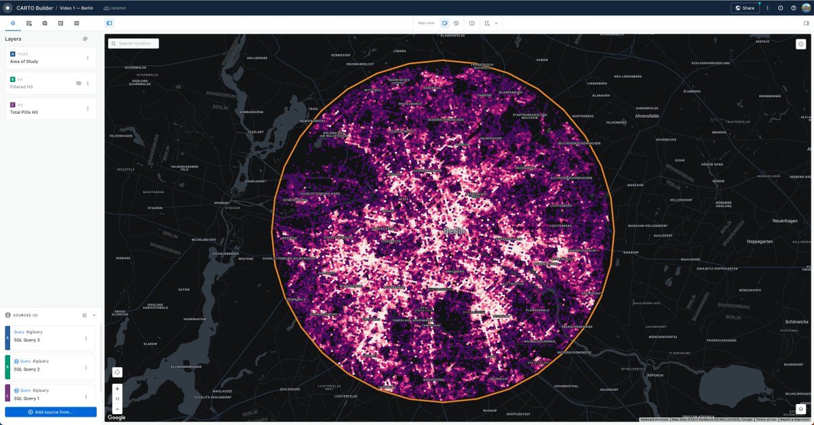The width and height of the screenshot is (814, 425).
Task: Open the Basemap tab icon
Action: coord(77,23)
